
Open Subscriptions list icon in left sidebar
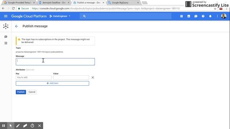(6, 43)
